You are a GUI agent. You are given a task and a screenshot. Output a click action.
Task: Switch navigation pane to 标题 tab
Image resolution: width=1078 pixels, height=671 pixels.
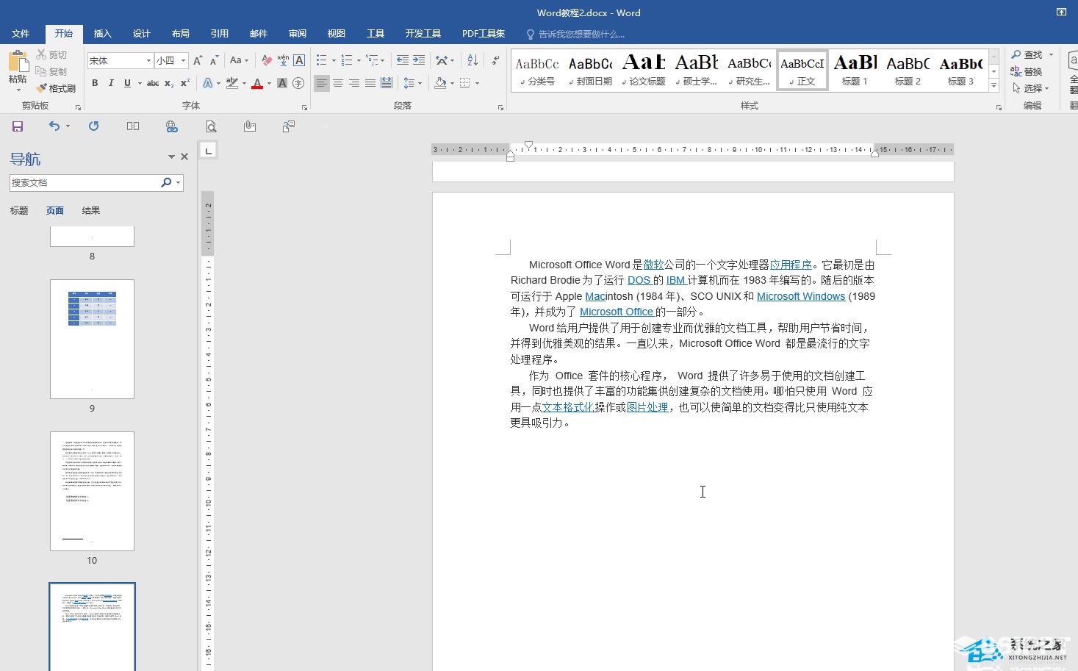(x=19, y=211)
